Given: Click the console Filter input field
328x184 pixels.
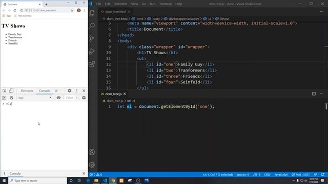Looking at the screenshot, I should tap(70, 98).
